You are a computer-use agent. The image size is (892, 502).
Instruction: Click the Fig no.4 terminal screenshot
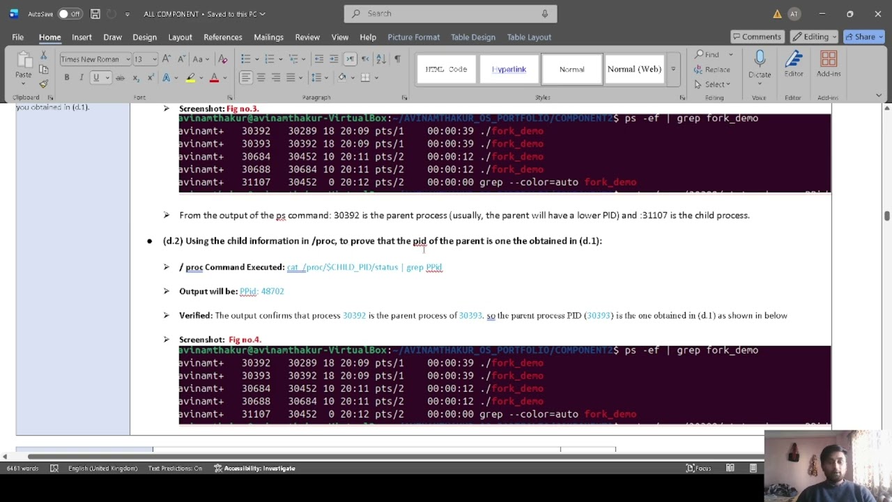tap(505, 385)
